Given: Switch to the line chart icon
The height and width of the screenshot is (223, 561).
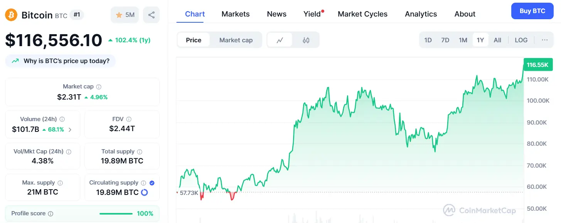Looking at the screenshot, I should tap(280, 40).
